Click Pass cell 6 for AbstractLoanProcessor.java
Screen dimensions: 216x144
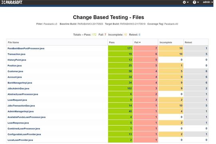pos(120,94)
